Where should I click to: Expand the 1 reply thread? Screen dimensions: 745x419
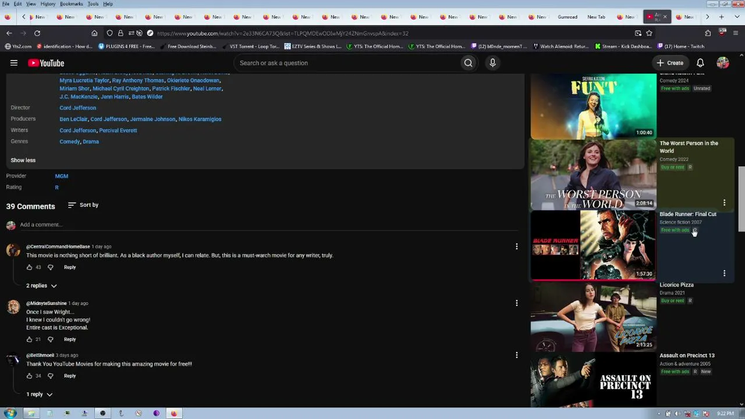(x=39, y=395)
